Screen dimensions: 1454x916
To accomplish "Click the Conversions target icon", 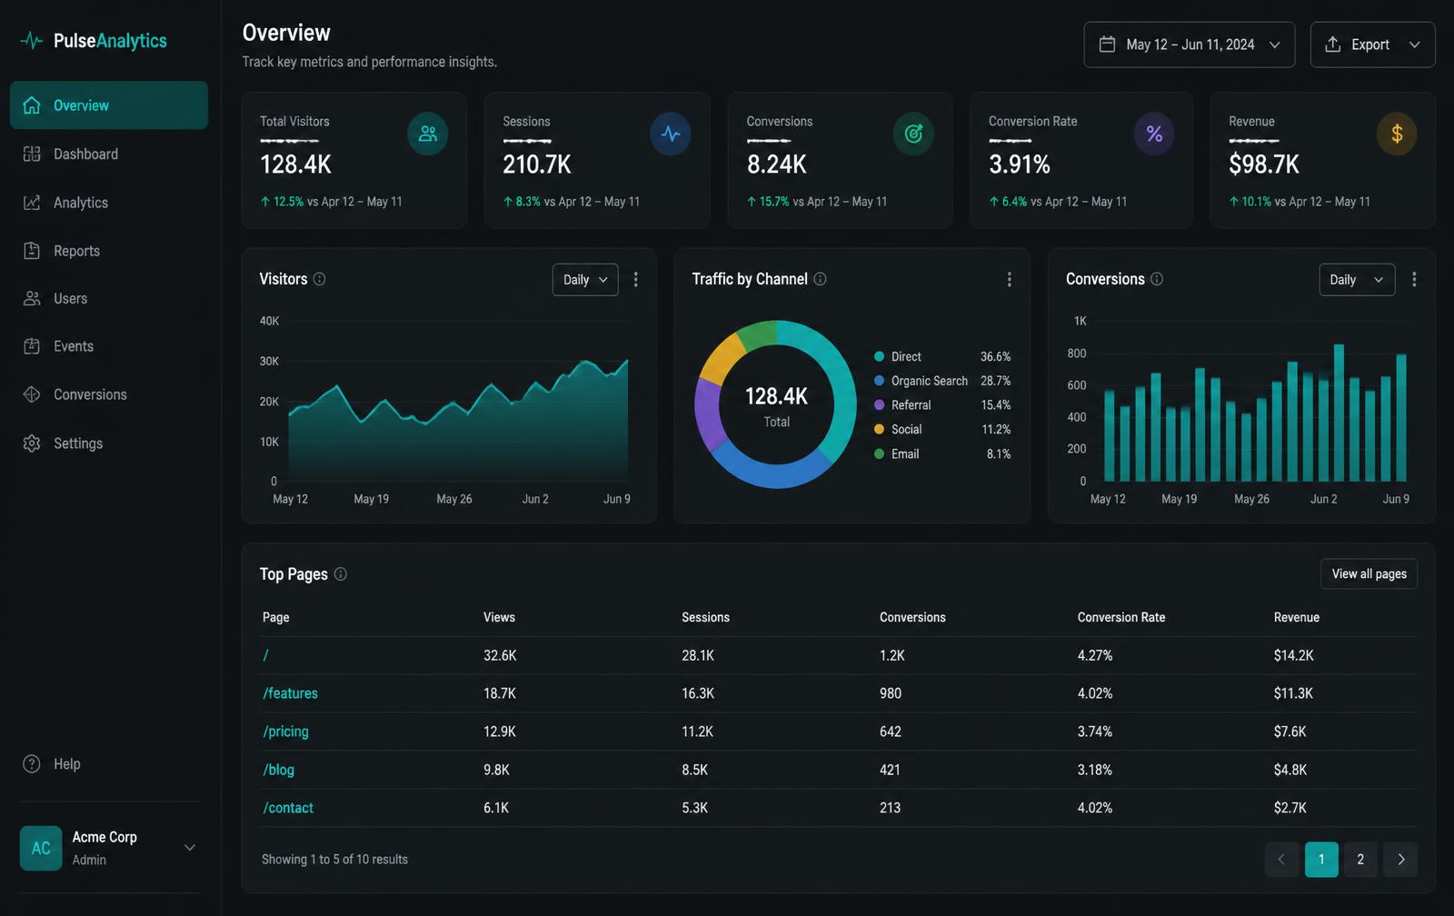I will [x=913, y=134].
